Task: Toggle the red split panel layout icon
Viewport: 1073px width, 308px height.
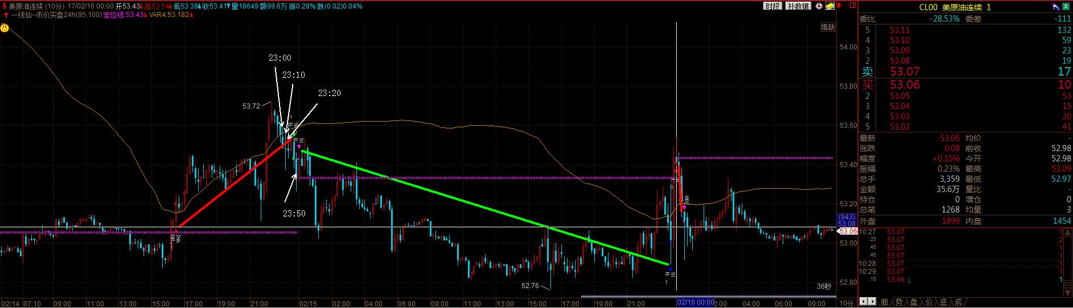Action: pyautogui.click(x=852, y=5)
